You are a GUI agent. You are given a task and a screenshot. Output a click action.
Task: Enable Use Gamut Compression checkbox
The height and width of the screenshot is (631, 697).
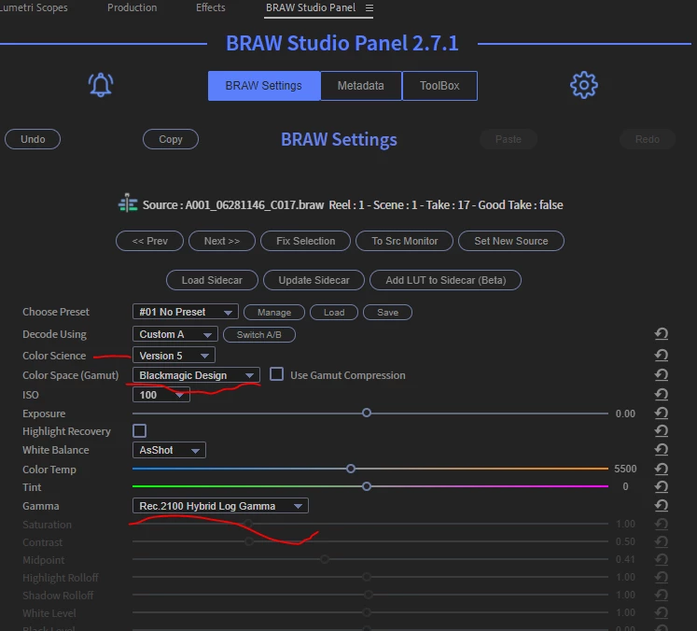(276, 374)
